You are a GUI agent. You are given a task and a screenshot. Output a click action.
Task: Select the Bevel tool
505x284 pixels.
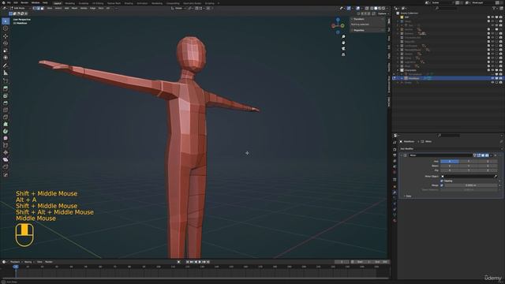tap(6, 103)
